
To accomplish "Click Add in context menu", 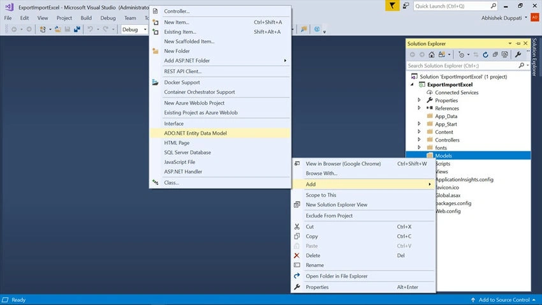I will [363, 184].
